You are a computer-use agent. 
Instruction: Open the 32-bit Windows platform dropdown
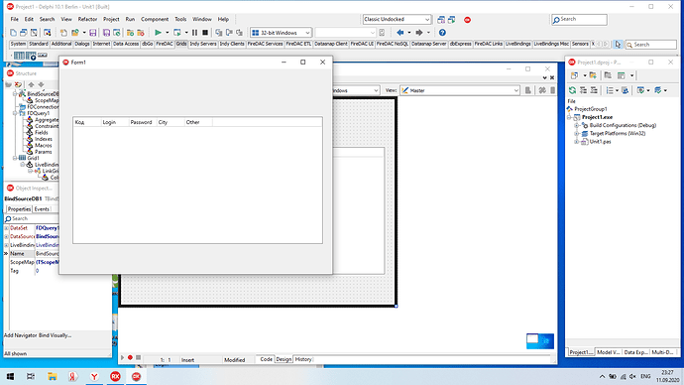point(281,33)
